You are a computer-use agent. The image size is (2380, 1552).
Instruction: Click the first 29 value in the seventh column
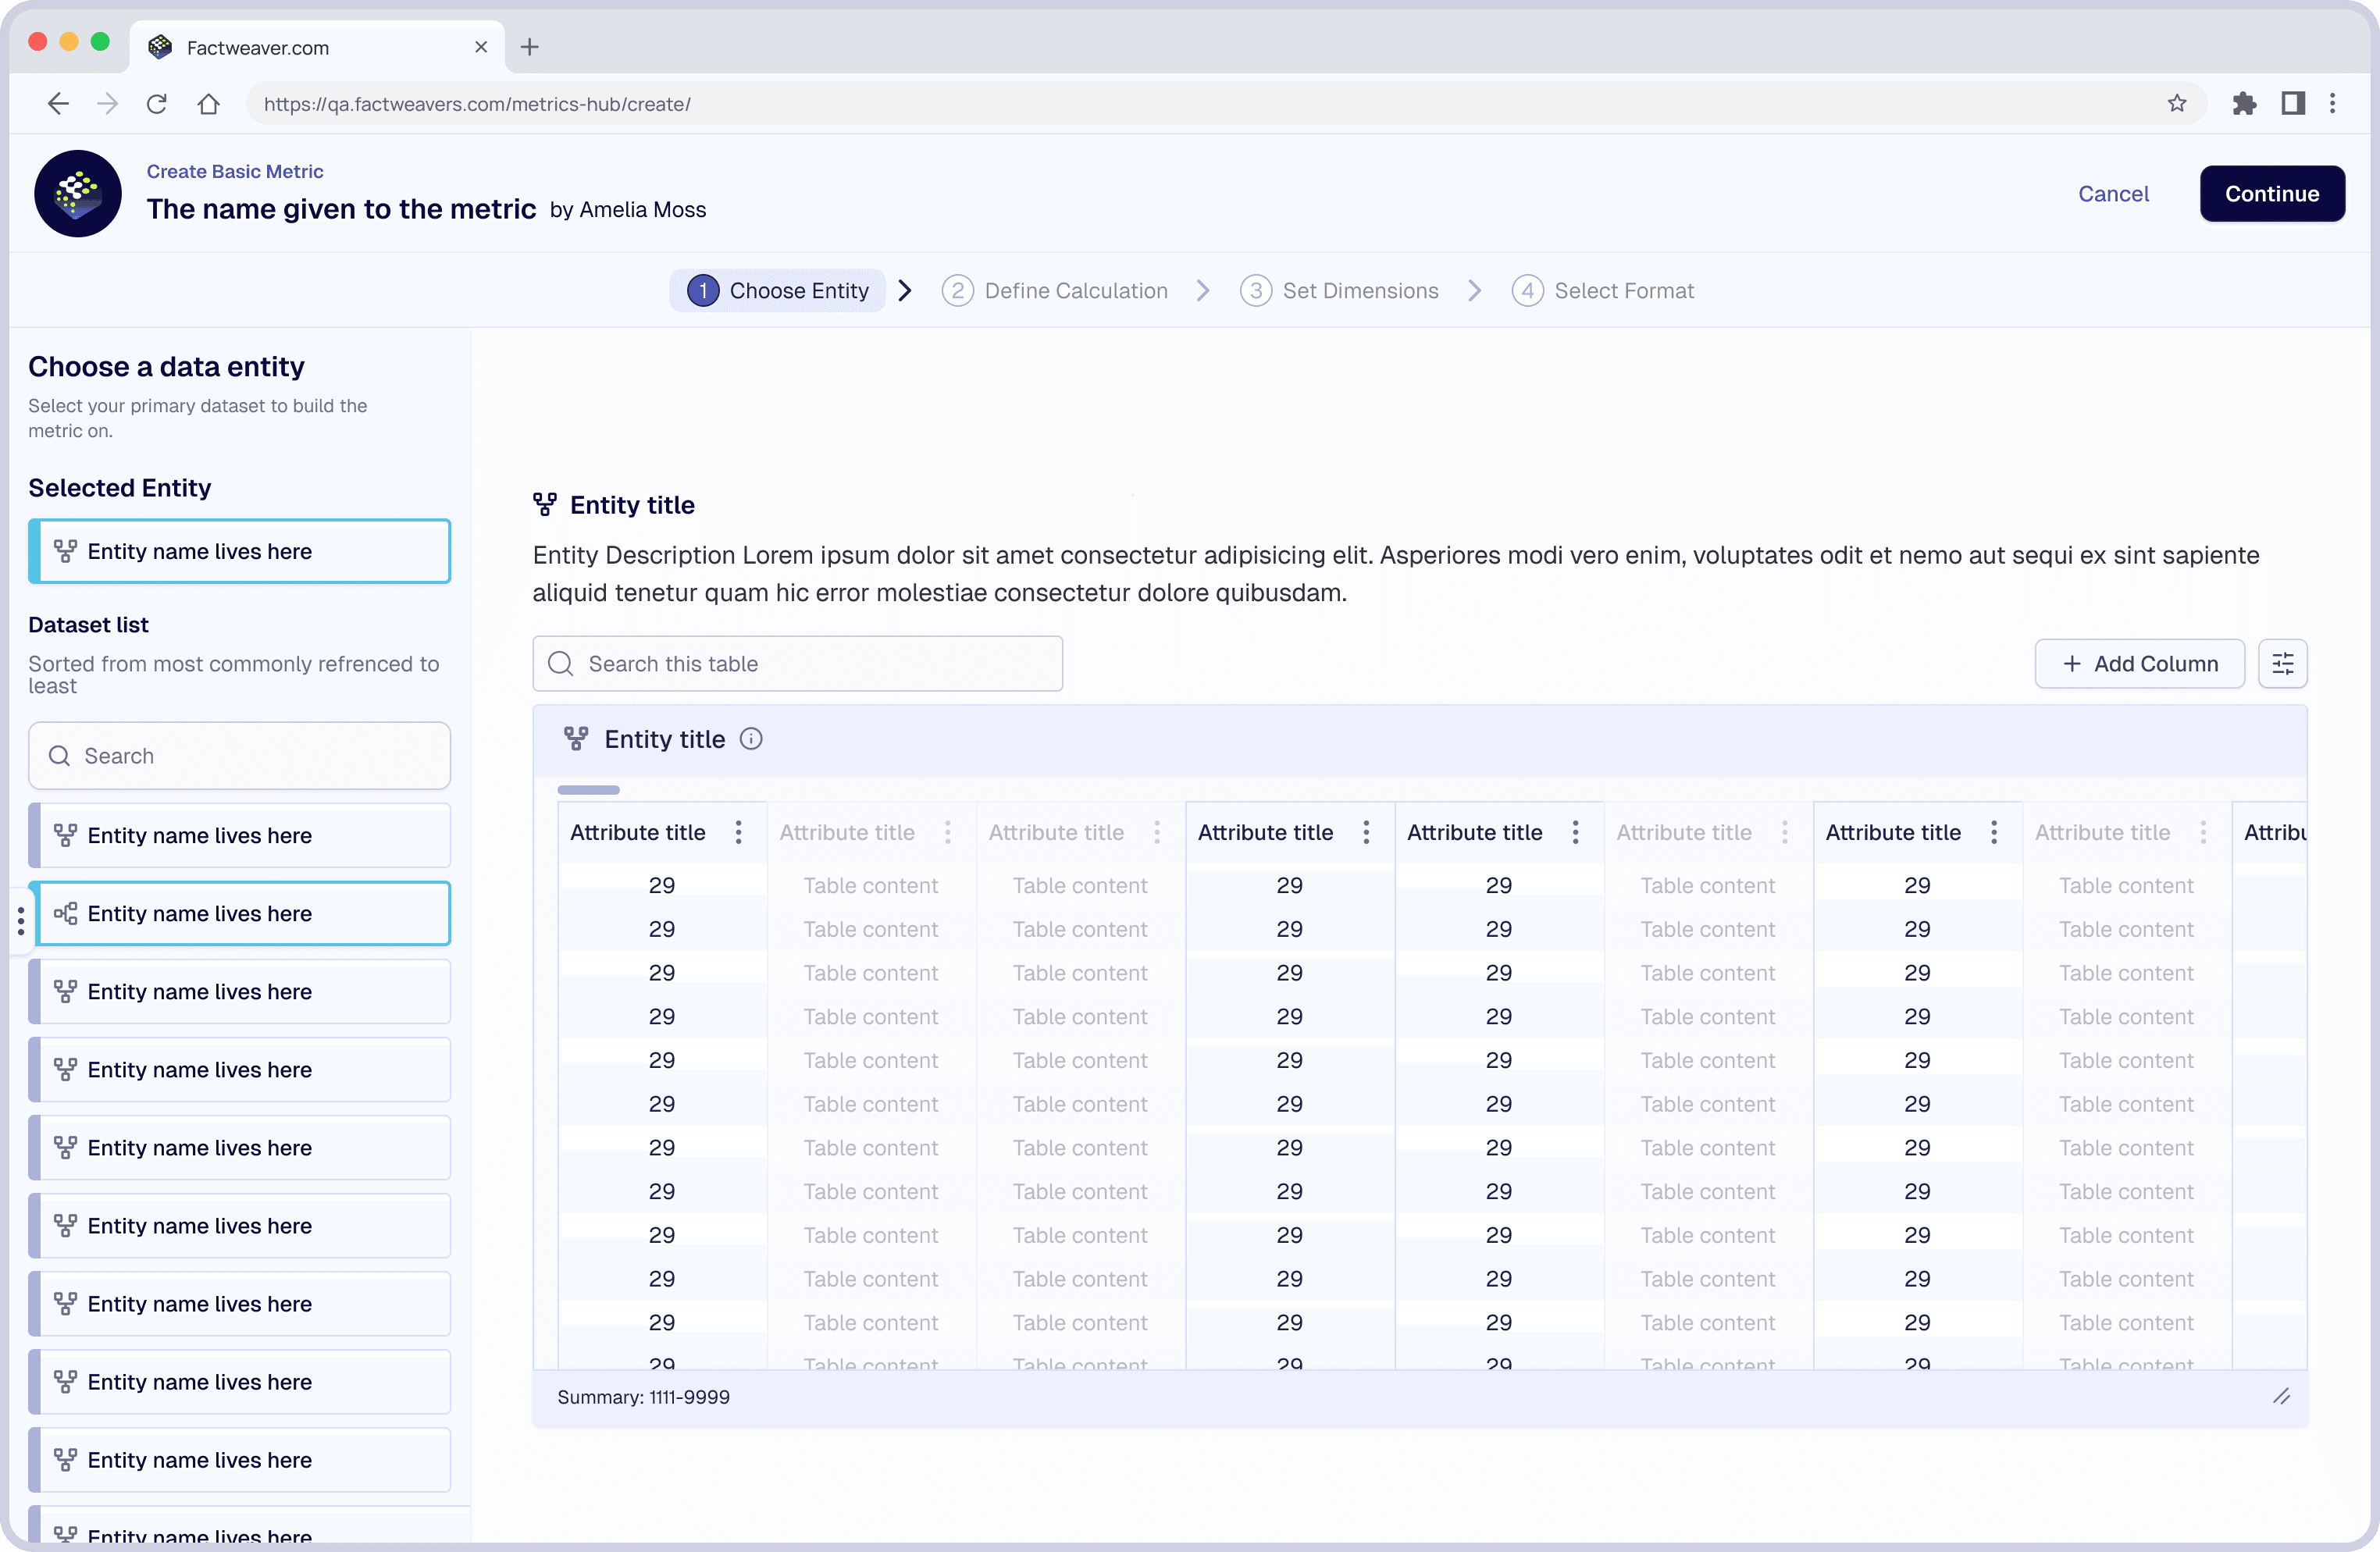point(1916,885)
